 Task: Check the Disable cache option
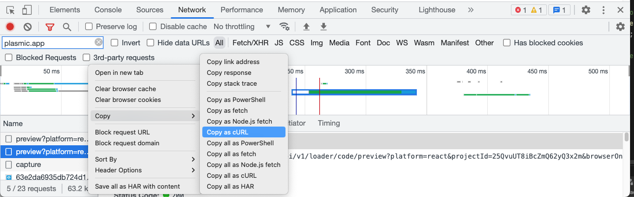tap(153, 27)
